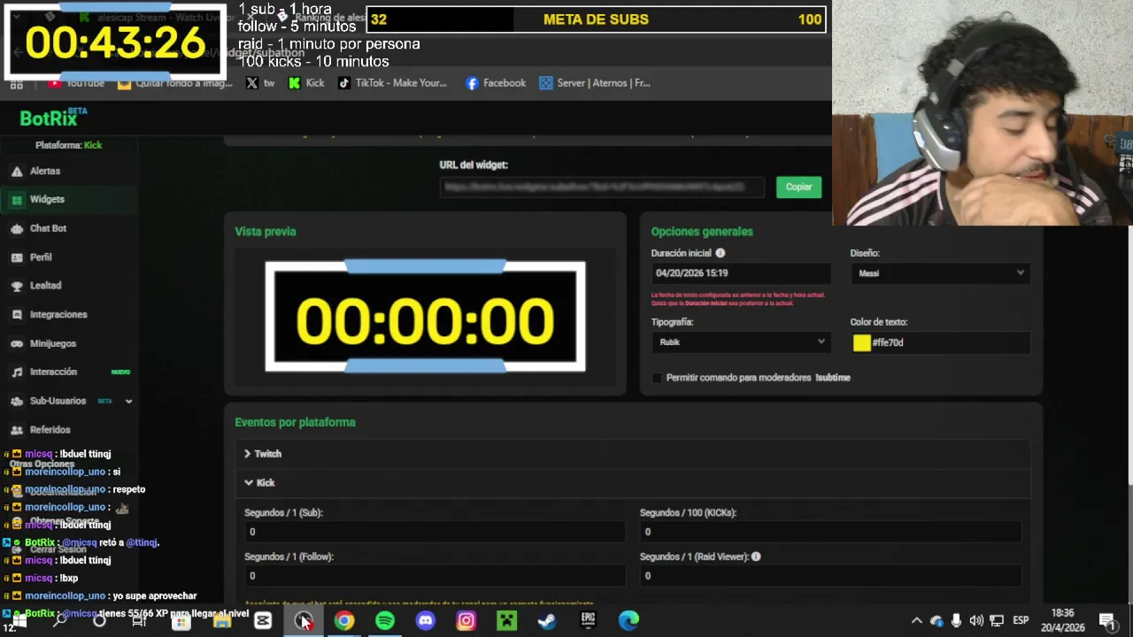Click the info icon beside Duración inicial
The height and width of the screenshot is (637, 1133).
pyautogui.click(x=720, y=253)
